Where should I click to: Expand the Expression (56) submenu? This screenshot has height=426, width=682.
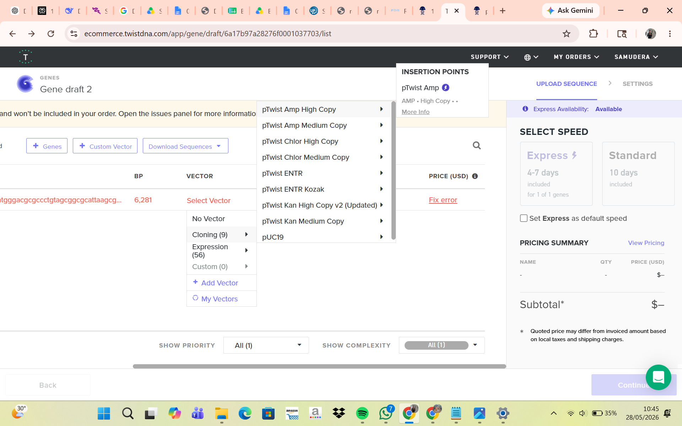tap(221, 251)
